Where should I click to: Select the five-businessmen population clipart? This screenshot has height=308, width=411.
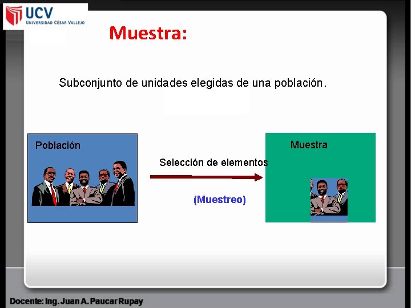(83, 183)
